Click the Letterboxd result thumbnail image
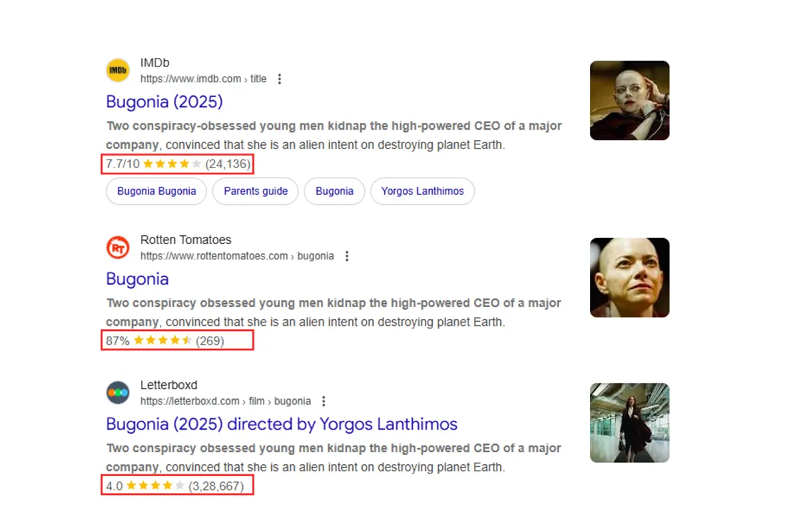 [x=629, y=422]
